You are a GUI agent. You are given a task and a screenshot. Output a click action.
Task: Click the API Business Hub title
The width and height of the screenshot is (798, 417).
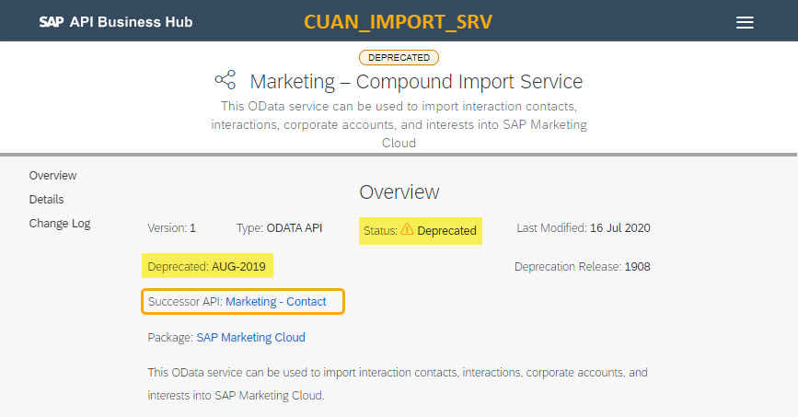[132, 22]
